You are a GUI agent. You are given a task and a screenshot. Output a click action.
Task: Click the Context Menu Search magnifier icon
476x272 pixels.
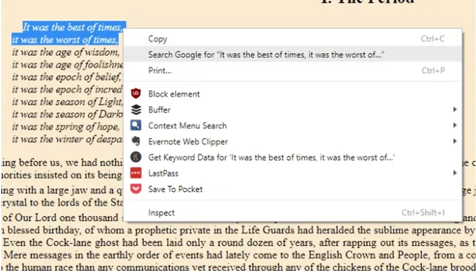[136, 126]
